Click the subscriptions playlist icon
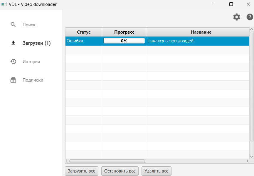Viewport: 254px width, 176px height. [13, 80]
